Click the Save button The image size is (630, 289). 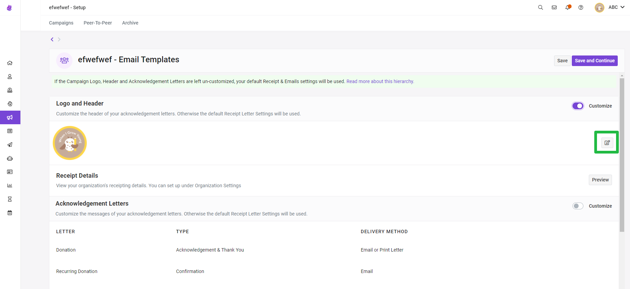click(562, 61)
